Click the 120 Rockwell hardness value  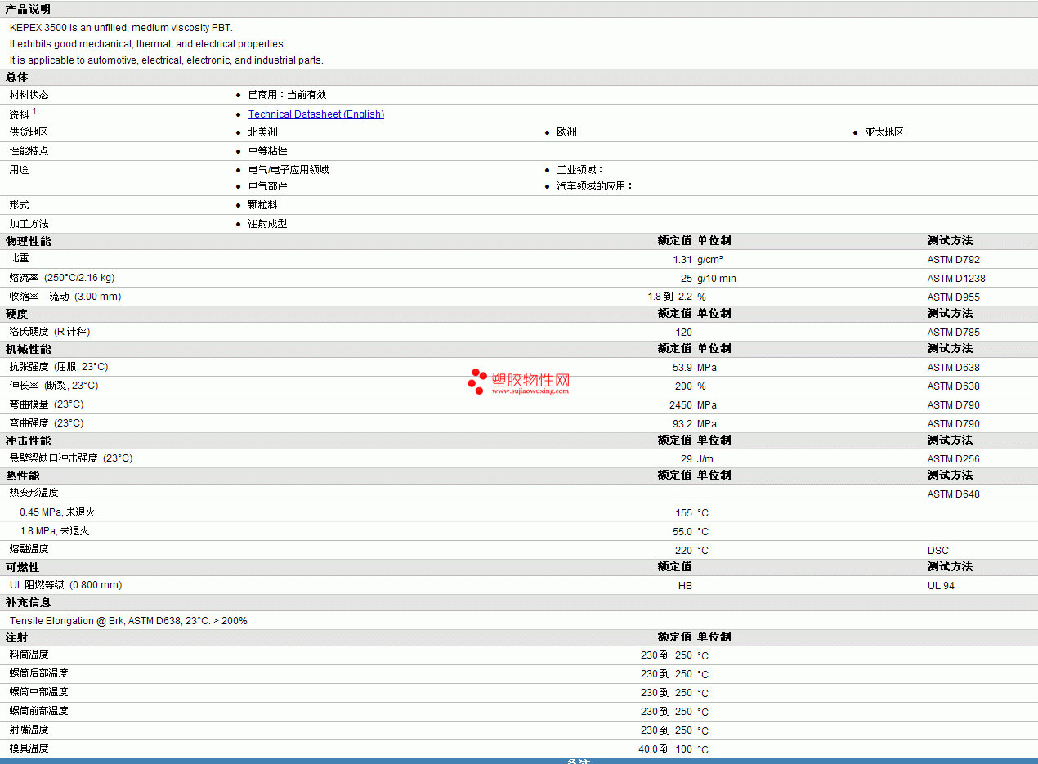pyautogui.click(x=684, y=333)
